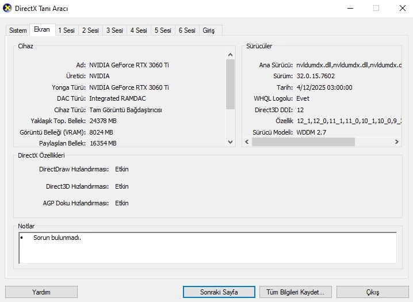
Task: Open the 2 Sesi tab
Action: point(90,30)
